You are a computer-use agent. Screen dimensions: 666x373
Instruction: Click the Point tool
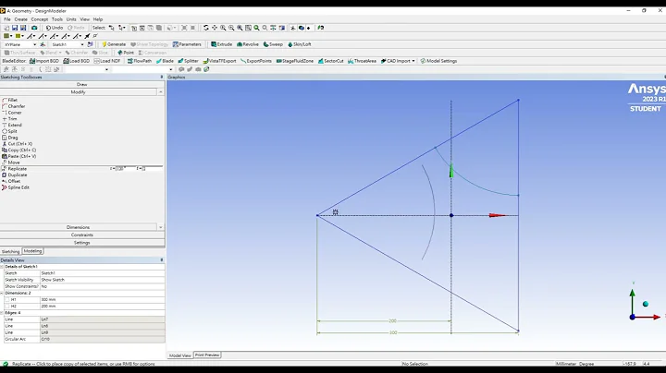[126, 53]
